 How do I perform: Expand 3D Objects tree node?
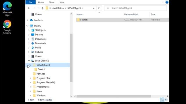(29, 30)
